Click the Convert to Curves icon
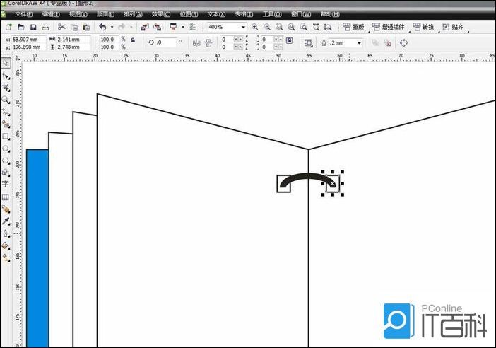The image size is (496, 348). 403,42
